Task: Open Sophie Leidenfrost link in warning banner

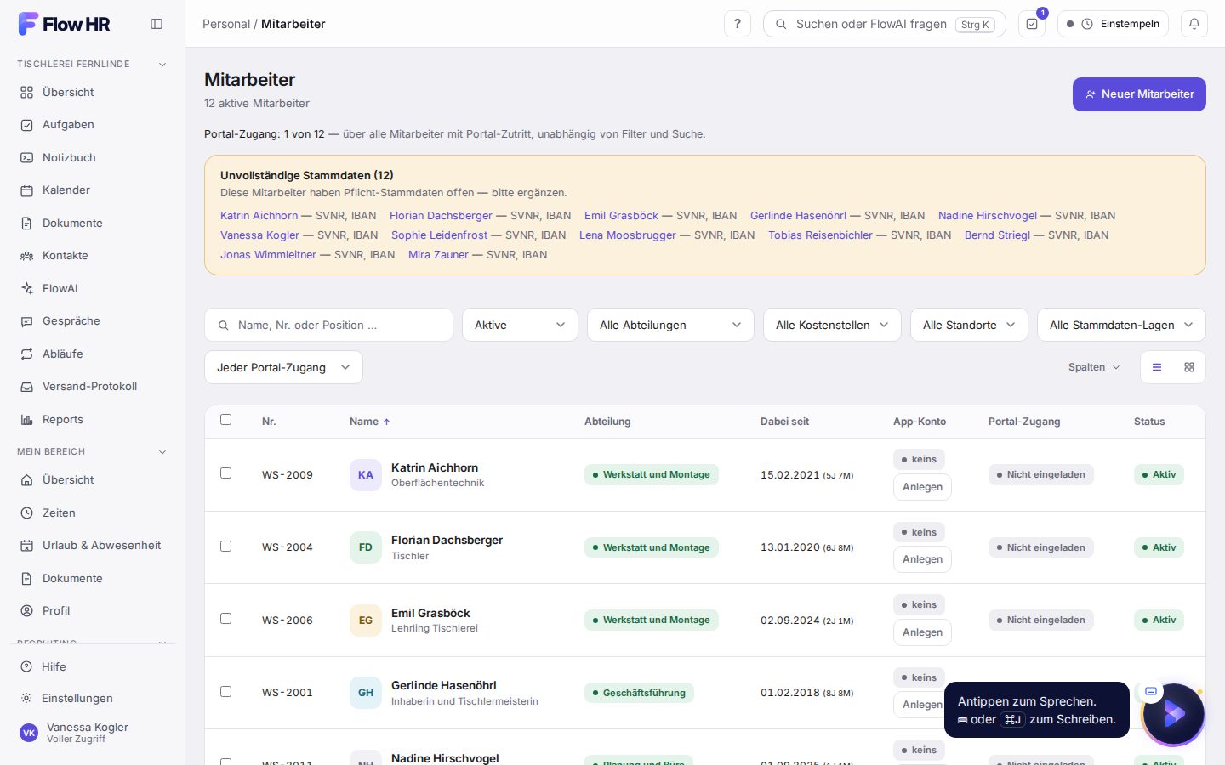Action: 440,235
